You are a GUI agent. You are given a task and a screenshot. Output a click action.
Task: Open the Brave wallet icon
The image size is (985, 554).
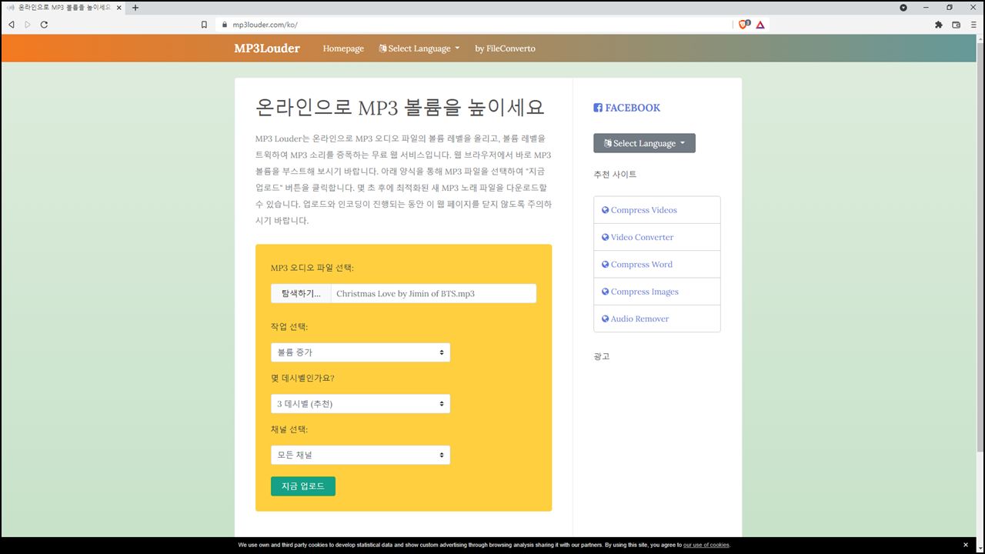pyautogui.click(x=957, y=25)
